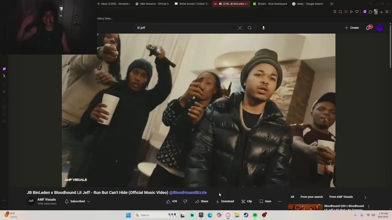Click the YouTube search magnifier button
392x220 pixels.
[250, 28]
